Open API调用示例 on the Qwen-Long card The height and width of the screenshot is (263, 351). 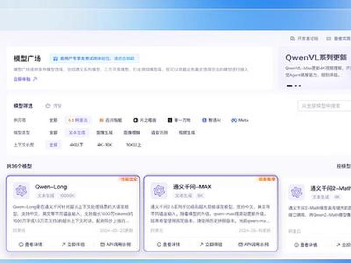(115, 245)
